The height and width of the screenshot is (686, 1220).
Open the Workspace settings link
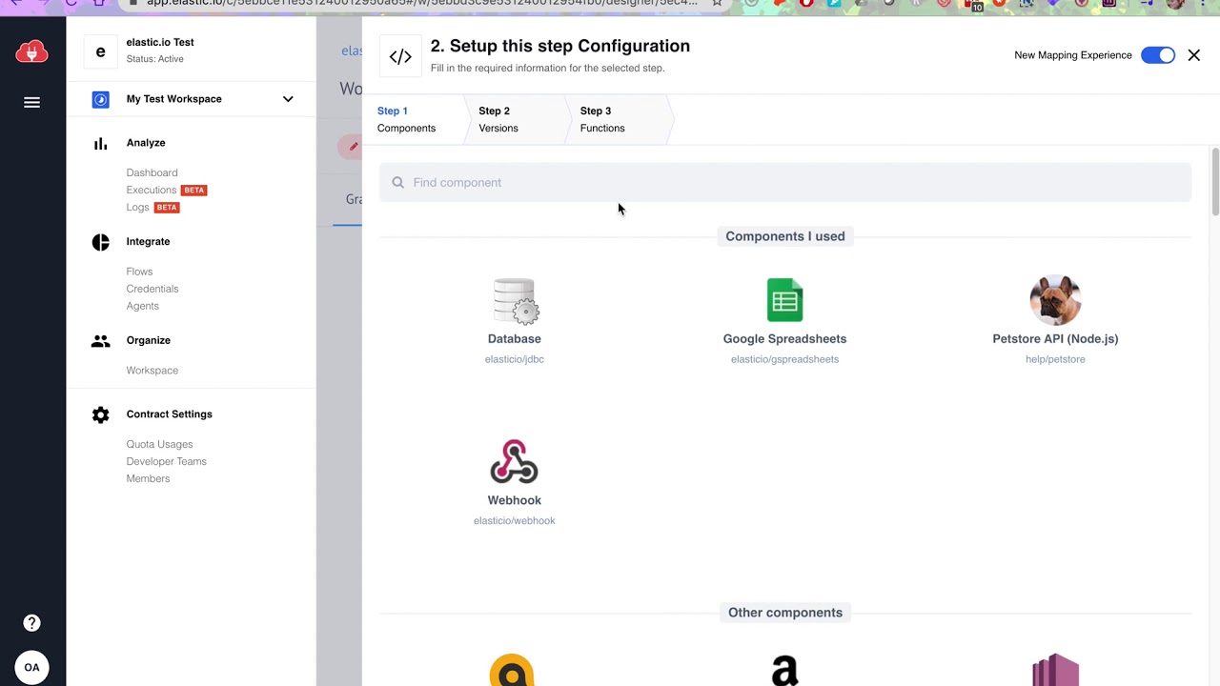(152, 371)
